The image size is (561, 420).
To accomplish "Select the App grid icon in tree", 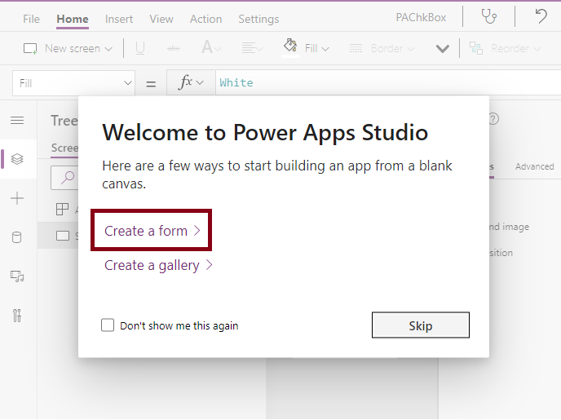I will click(x=62, y=210).
